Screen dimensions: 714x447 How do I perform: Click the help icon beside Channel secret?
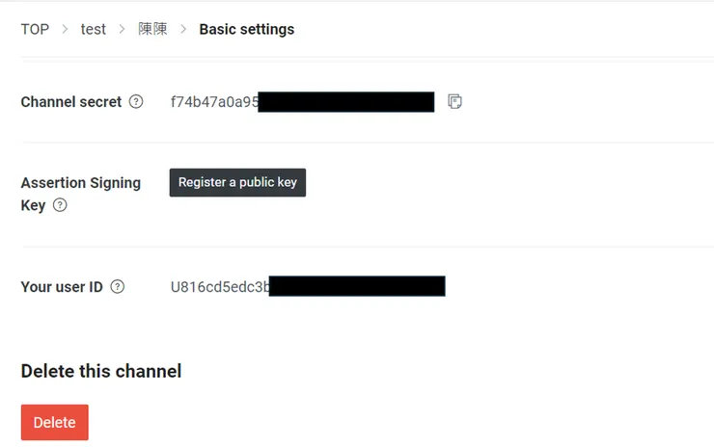136,101
